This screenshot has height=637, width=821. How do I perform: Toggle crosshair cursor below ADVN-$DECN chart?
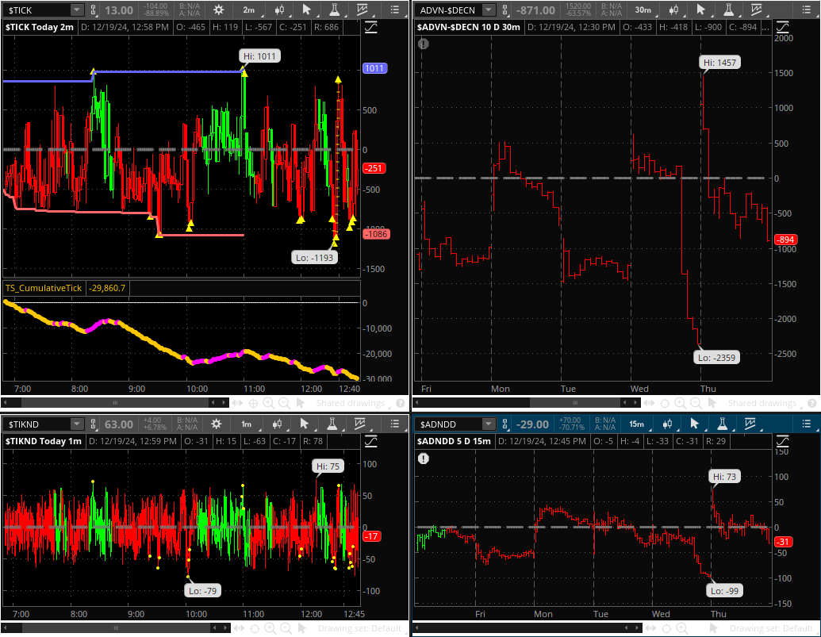click(x=665, y=403)
